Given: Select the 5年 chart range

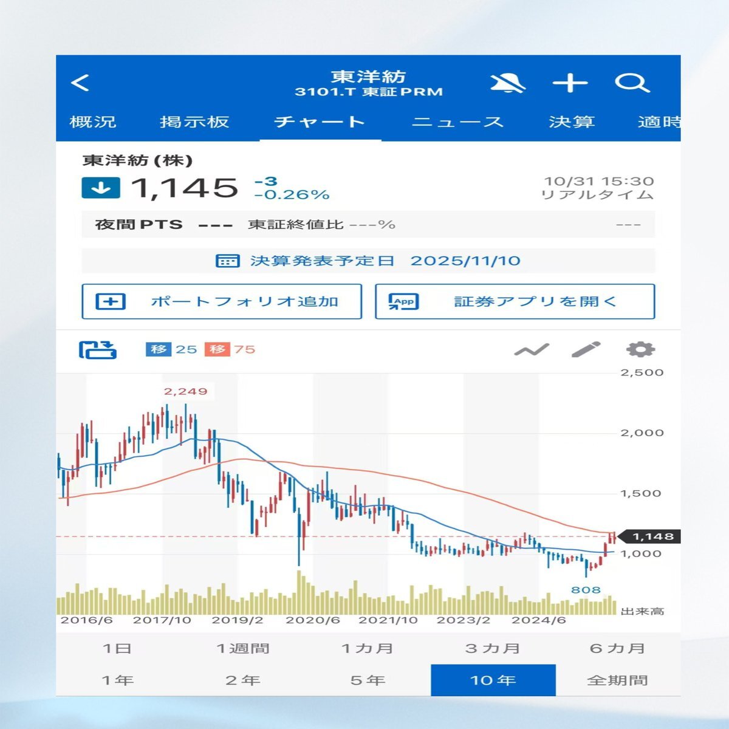Looking at the screenshot, I should point(368,680).
